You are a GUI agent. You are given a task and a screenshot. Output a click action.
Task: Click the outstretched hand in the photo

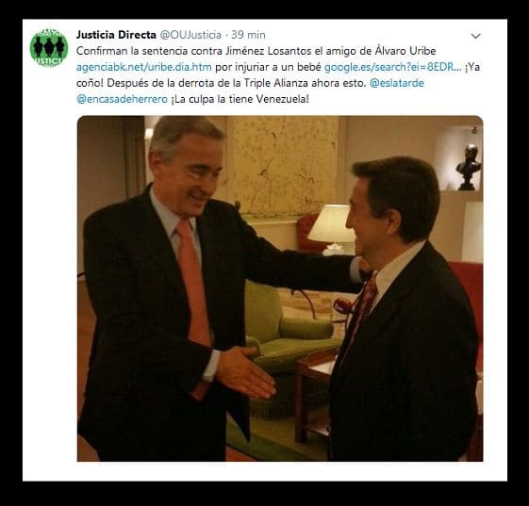click(245, 371)
